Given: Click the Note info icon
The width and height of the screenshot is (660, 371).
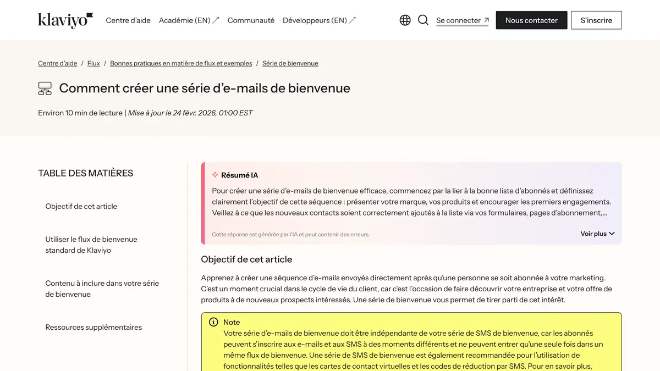Looking at the screenshot, I should [x=213, y=322].
